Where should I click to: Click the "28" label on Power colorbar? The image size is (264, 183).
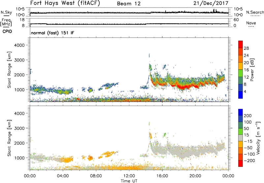[x=246, y=48]
